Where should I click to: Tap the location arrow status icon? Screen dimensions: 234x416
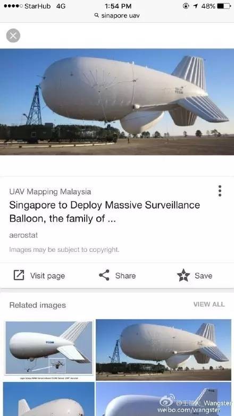(x=196, y=6)
